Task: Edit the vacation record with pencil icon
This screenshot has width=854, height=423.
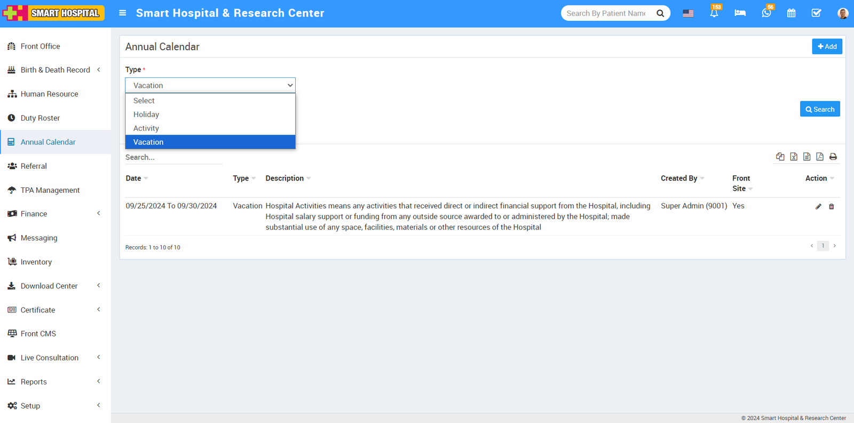Action: point(818,207)
